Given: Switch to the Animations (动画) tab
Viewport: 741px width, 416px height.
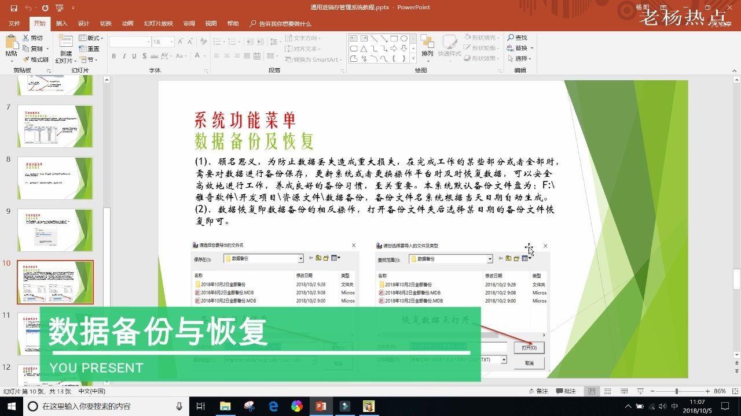Looking at the screenshot, I should click(128, 24).
